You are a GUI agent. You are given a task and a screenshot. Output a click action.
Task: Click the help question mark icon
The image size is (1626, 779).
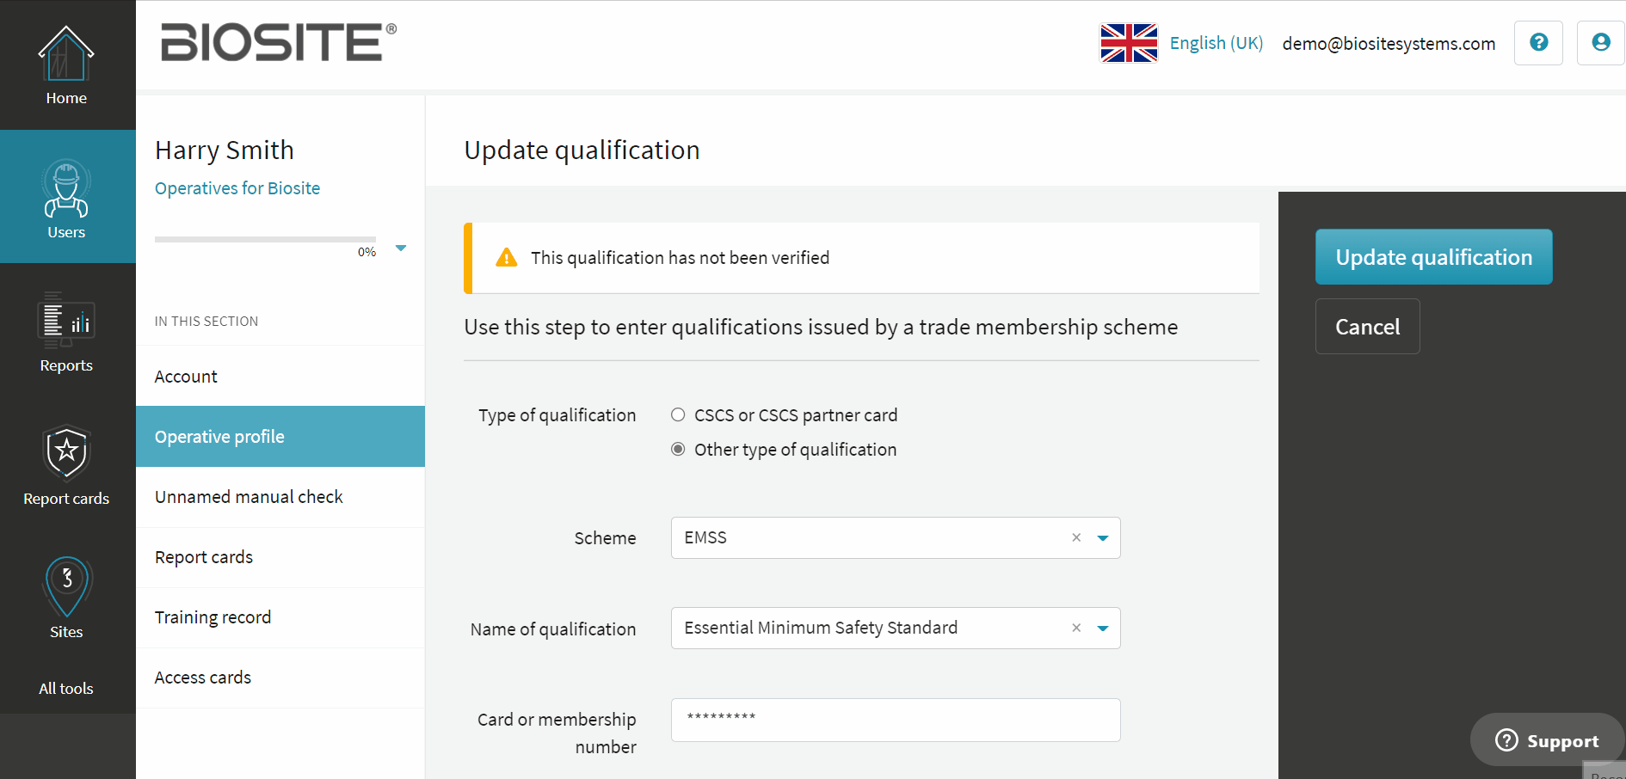pyautogui.click(x=1538, y=43)
